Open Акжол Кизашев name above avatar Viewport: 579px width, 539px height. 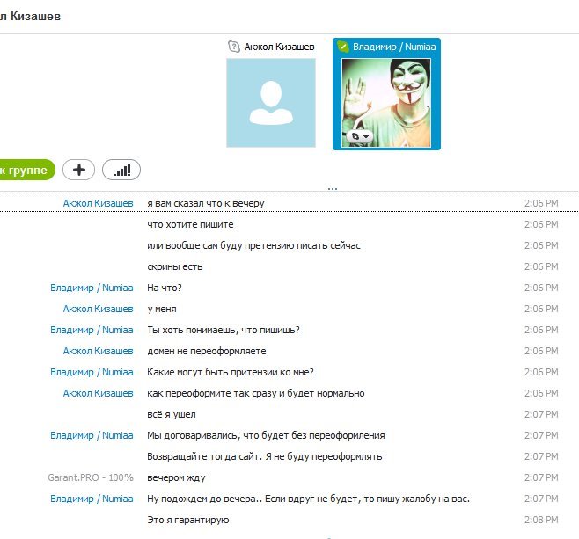point(279,47)
